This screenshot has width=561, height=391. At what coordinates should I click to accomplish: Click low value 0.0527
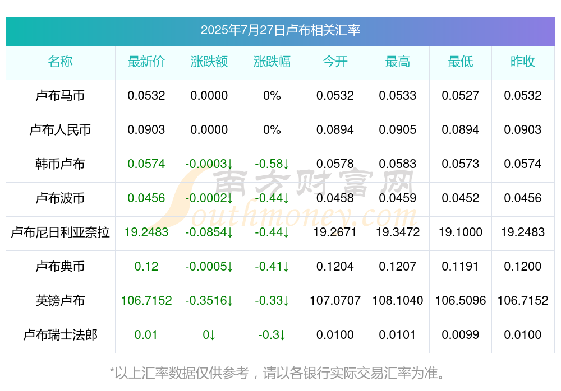coord(461,96)
